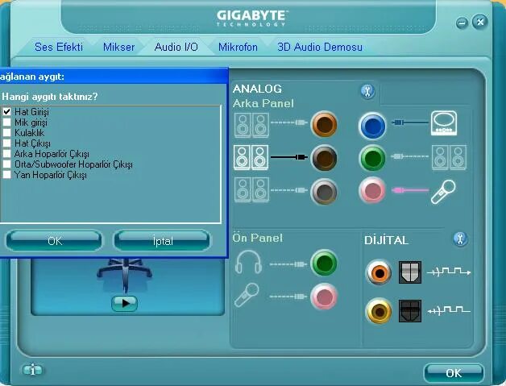Viewport: 506px width, 386px height.
Task: Check the Yan Hoparlör Çıkışı checkbox
Action: click(x=6, y=174)
